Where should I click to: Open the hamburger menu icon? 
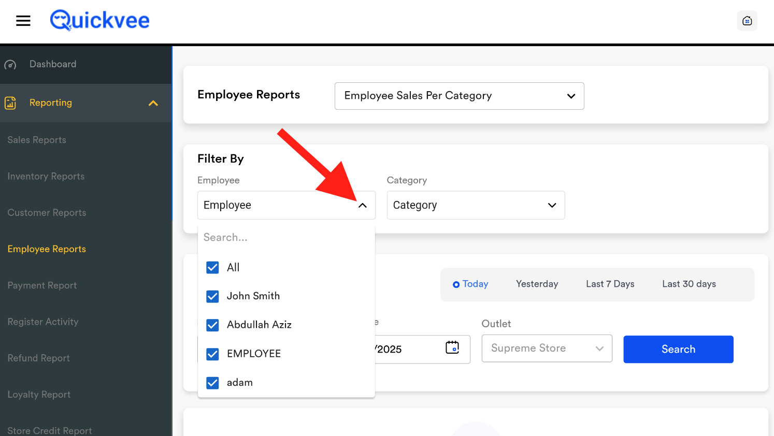coord(23,21)
